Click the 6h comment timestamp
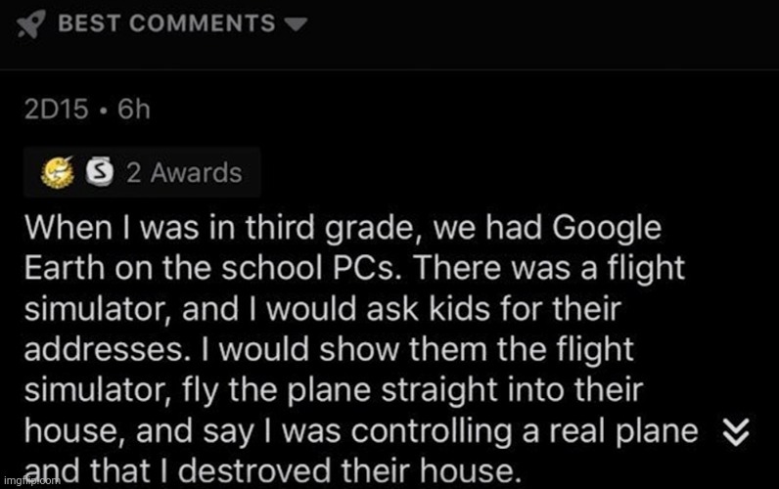The height and width of the screenshot is (489, 779). tap(134, 110)
